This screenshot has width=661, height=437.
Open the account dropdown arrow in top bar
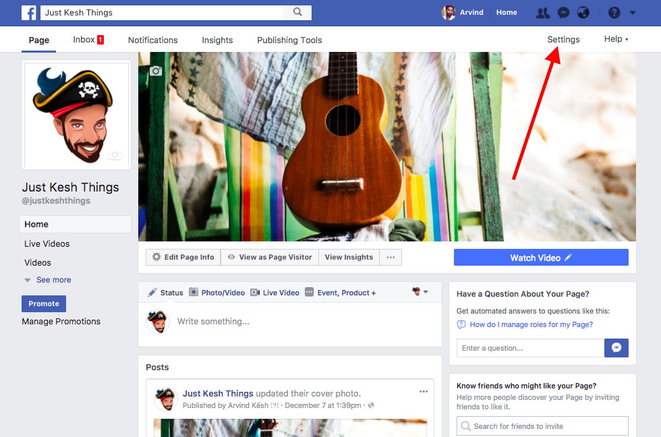[x=633, y=12]
